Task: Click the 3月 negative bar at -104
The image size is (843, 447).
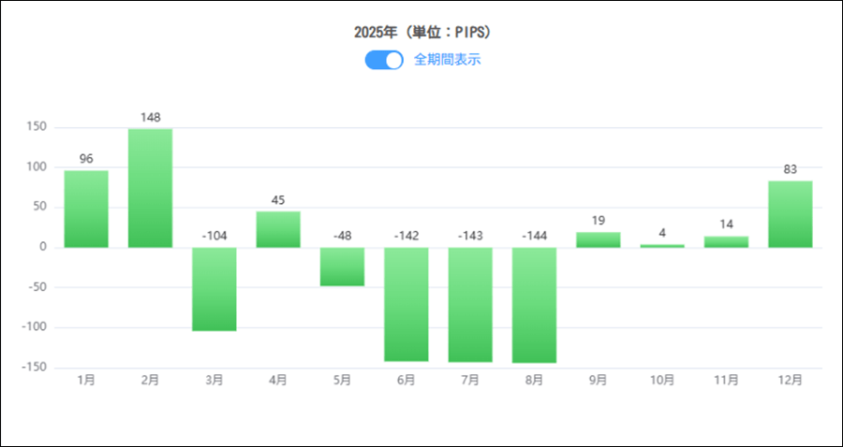Action: coord(214,289)
